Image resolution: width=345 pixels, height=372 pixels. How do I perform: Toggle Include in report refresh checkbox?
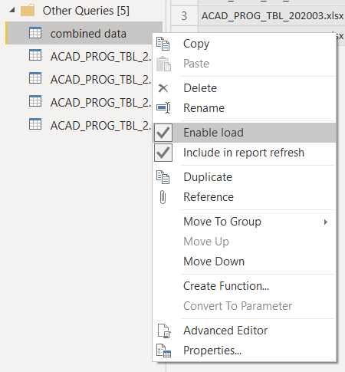163,153
